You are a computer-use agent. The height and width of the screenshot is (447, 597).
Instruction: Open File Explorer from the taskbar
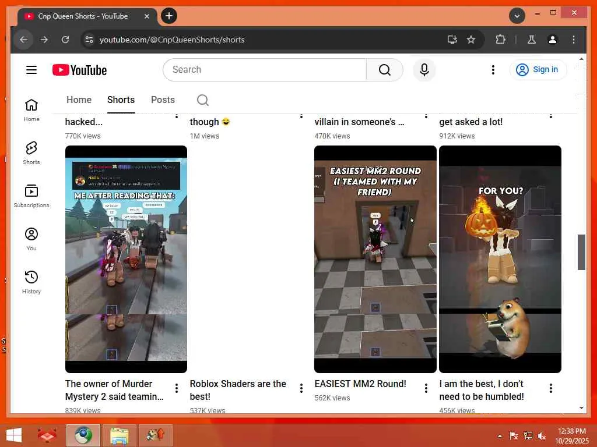coord(119,435)
